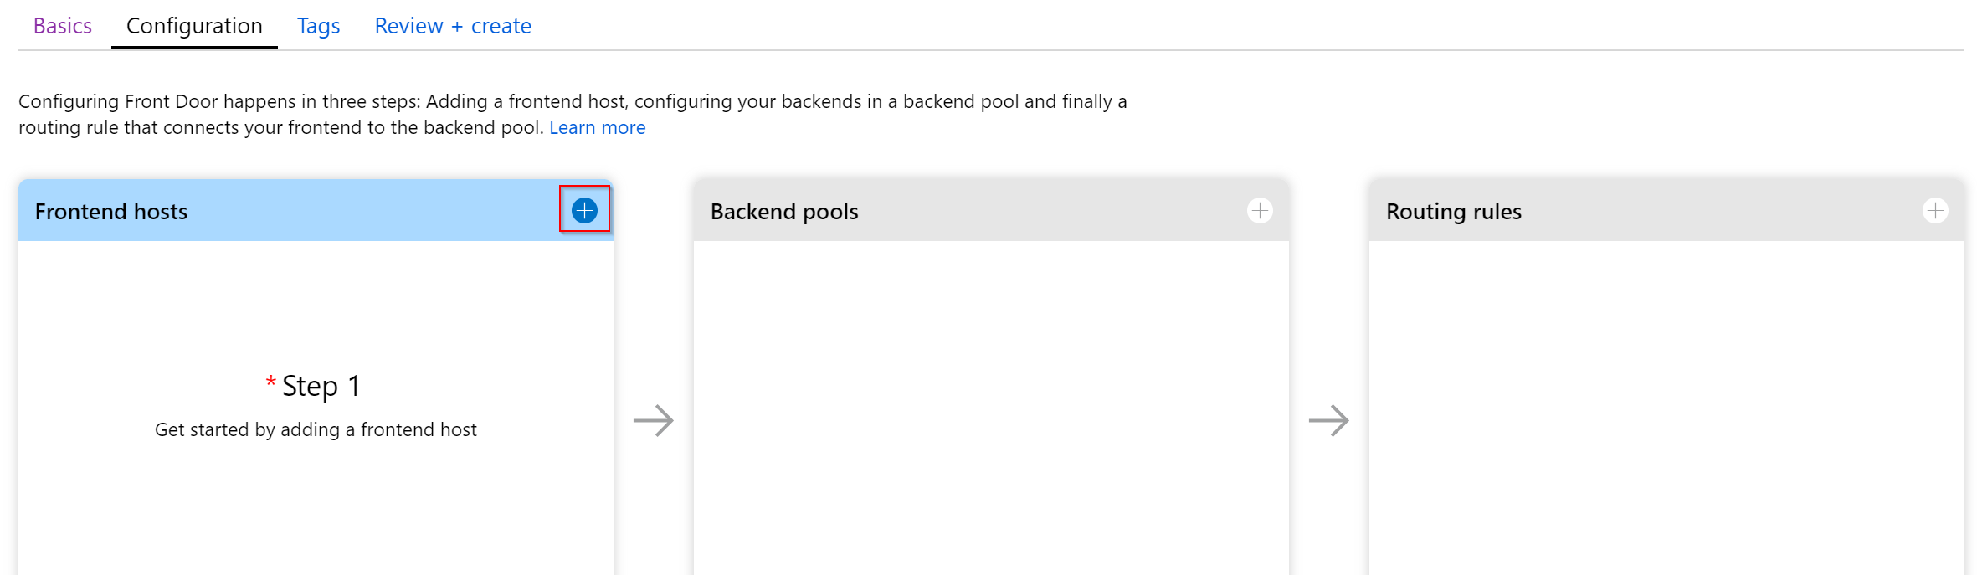Viewport: 1977px width, 575px height.
Task: Add a new frontend host with the plus icon
Action: (584, 210)
